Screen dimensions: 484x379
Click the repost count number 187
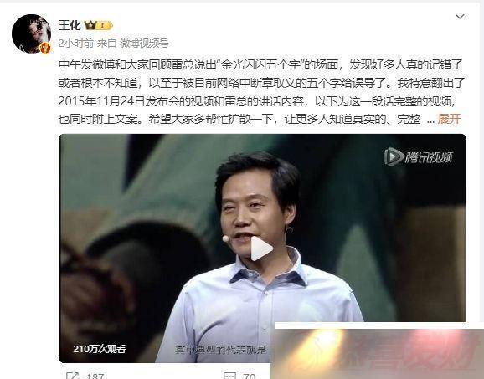pyautogui.click(x=95, y=376)
